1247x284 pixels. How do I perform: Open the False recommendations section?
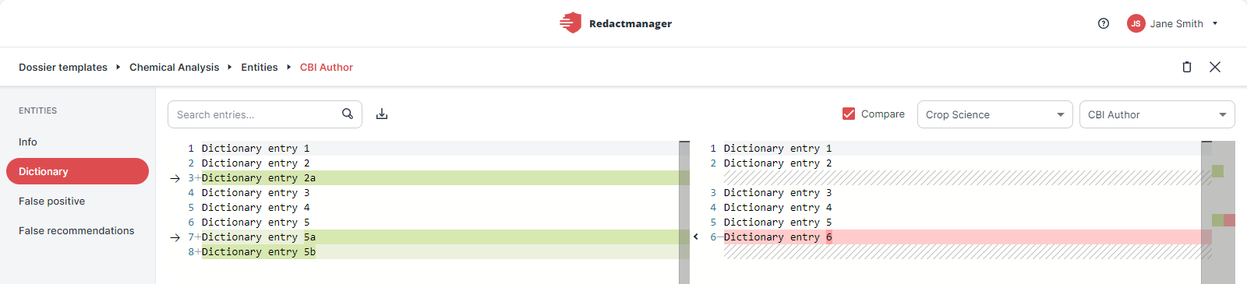coord(77,230)
